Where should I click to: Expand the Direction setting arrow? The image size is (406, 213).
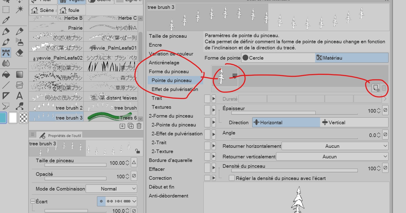click(x=214, y=122)
